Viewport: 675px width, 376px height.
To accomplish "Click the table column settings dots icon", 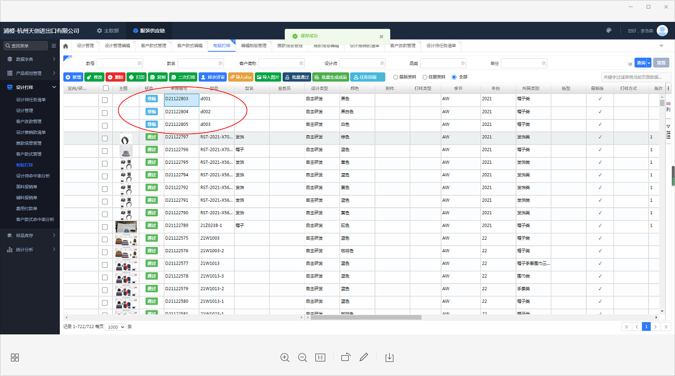I will [668, 88].
